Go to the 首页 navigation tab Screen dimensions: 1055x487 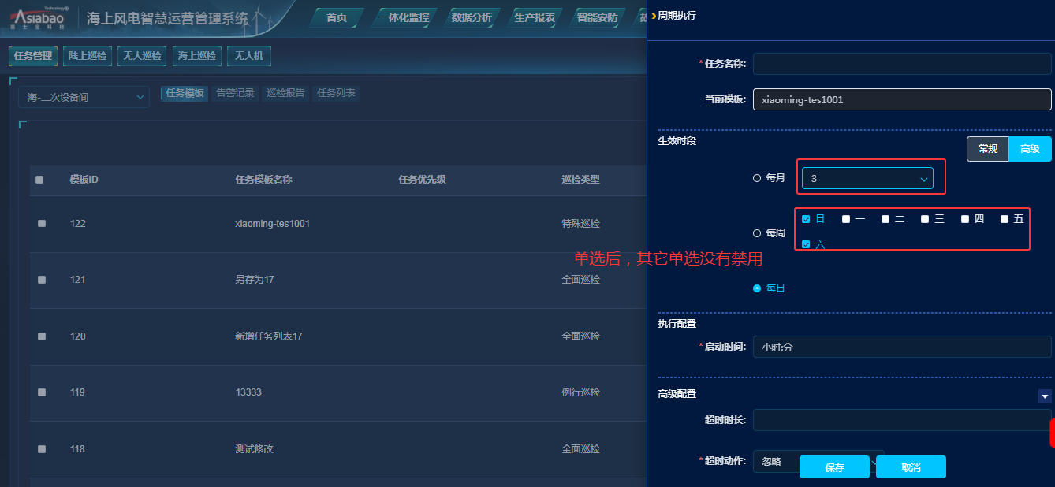point(337,17)
